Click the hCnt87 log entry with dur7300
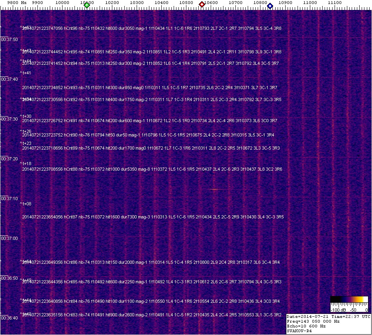Image resolution: width=372 pixels, height=335 pixels. pos(153,217)
